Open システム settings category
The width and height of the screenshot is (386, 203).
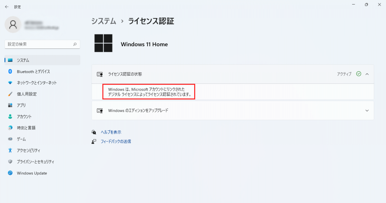coord(42,60)
